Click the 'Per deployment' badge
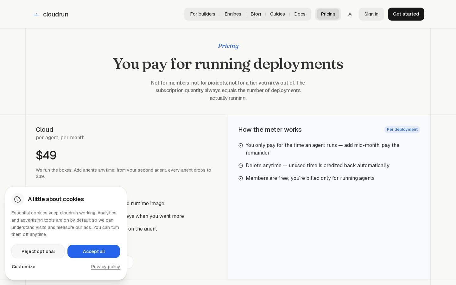 pyautogui.click(x=402, y=130)
